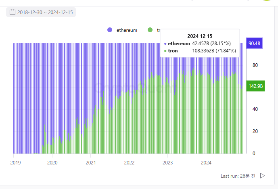278x189 pixels.
Task: Toggle the ethereum series in the legend
Action: coord(122,30)
